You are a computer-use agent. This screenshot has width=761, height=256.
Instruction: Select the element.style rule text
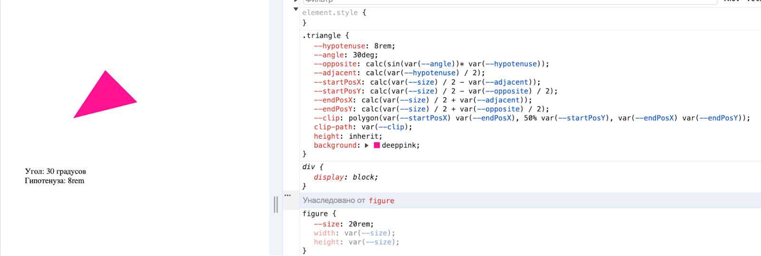[x=330, y=13]
